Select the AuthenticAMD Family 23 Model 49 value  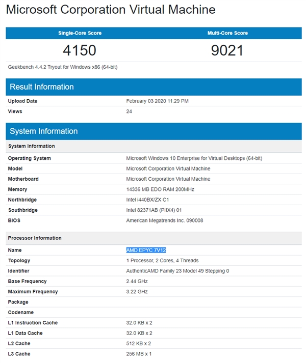177,271
